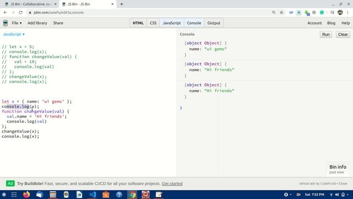This screenshot has height=199, width=353.
Task: Toggle the JavaScript panel
Action: pos(172,23)
